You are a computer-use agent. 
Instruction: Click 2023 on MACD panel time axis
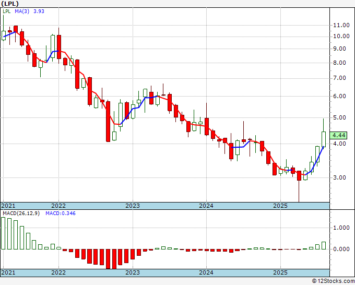click(x=133, y=272)
